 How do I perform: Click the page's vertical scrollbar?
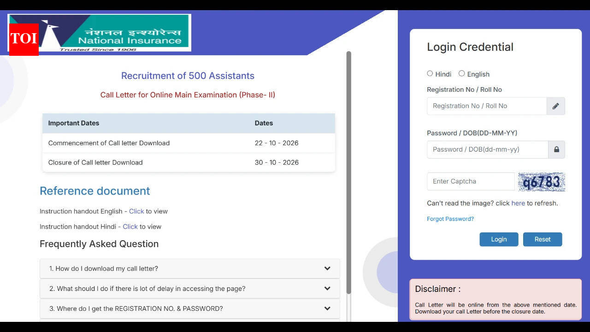click(x=349, y=173)
